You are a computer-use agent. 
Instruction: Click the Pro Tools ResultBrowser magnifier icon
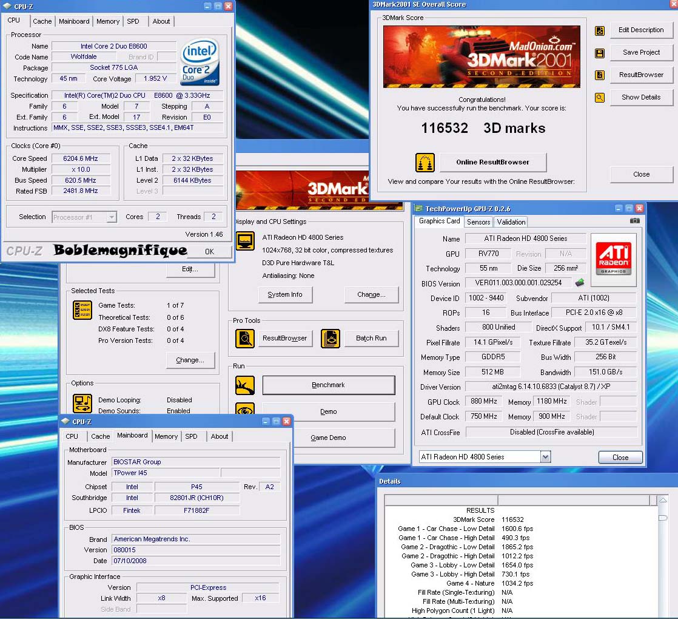pos(245,339)
